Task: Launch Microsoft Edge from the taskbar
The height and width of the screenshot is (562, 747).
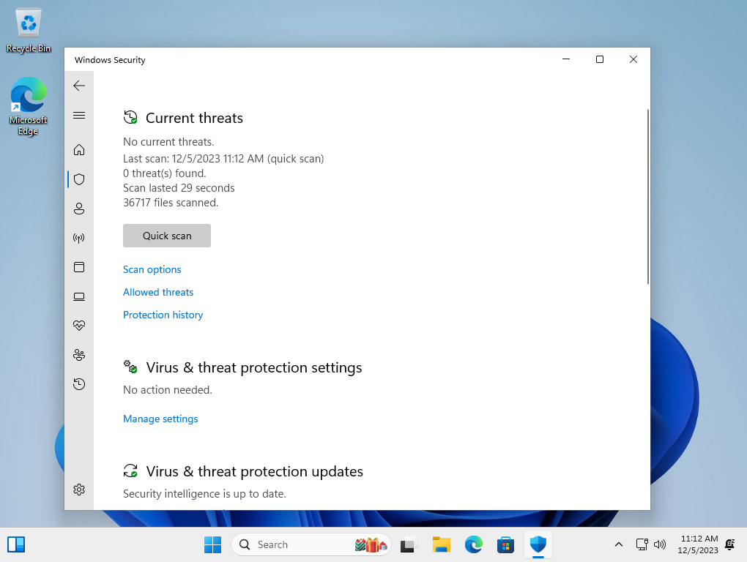Action: (474, 544)
